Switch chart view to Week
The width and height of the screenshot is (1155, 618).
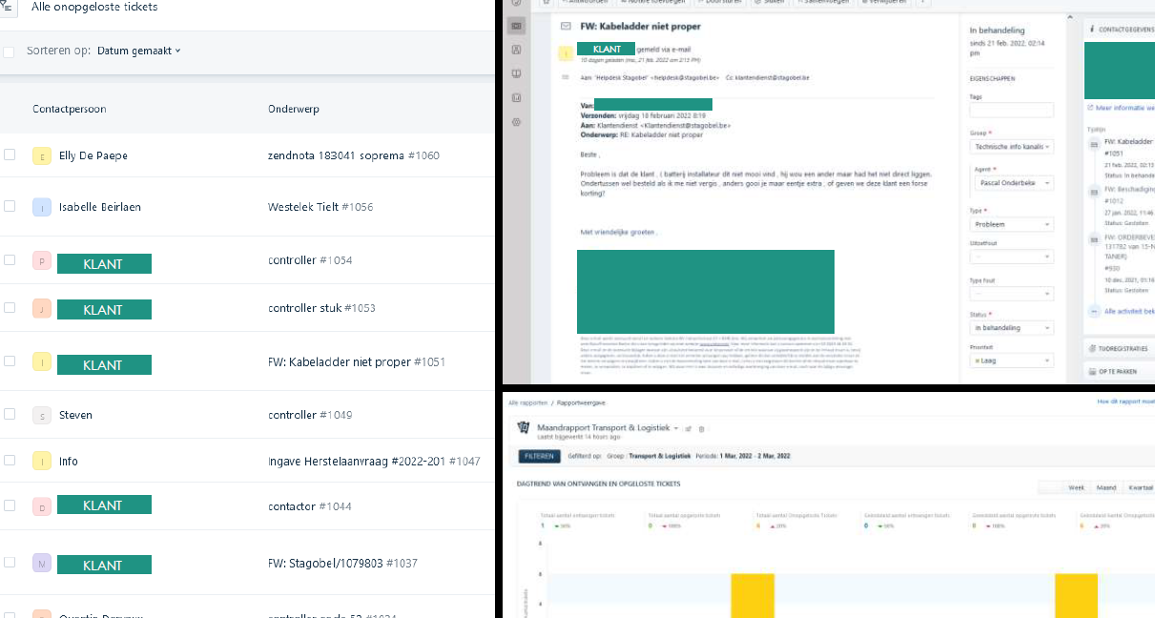point(1076,487)
